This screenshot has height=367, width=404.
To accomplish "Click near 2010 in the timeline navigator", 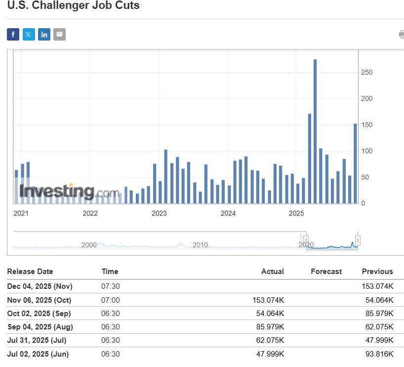I will pos(200,245).
